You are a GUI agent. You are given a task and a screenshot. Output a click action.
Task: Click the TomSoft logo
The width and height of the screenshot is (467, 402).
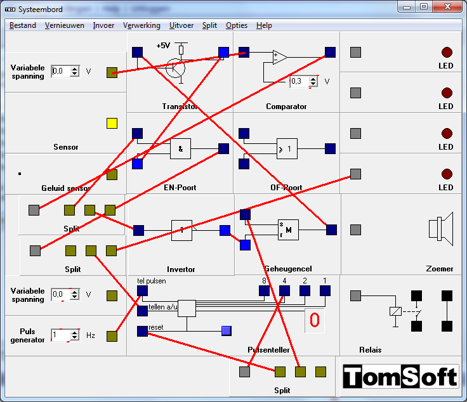click(401, 377)
